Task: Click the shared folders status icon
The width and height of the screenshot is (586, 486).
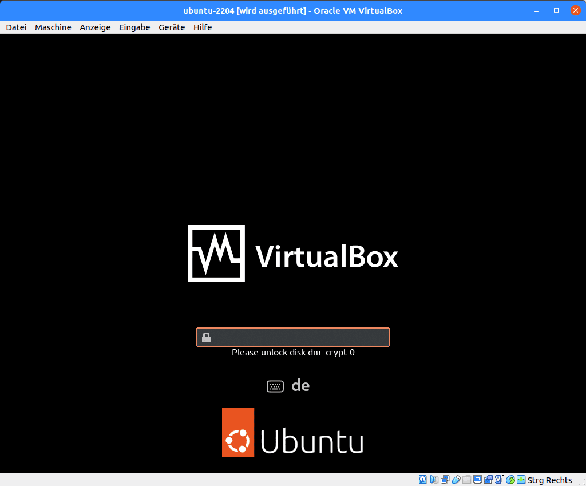Action: 466,480
